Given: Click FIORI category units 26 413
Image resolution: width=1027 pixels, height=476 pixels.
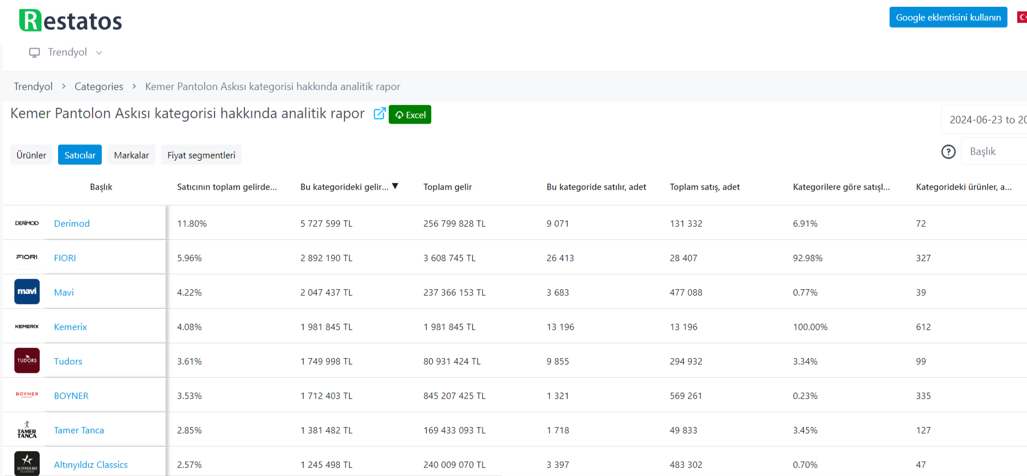Looking at the screenshot, I should (x=560, y=258).
